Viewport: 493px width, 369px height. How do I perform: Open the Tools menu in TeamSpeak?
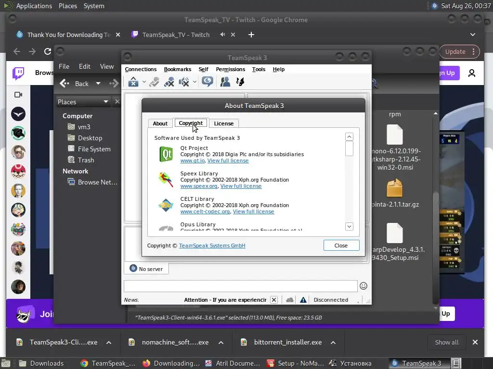pos(259,69)
